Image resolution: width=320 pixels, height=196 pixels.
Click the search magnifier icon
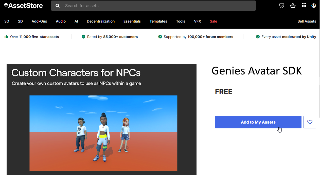pos(57,5)
